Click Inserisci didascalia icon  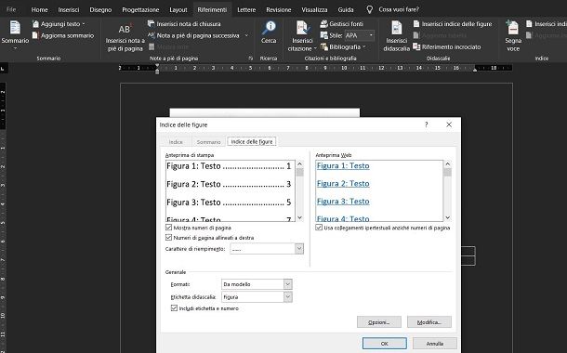point(397,28)
